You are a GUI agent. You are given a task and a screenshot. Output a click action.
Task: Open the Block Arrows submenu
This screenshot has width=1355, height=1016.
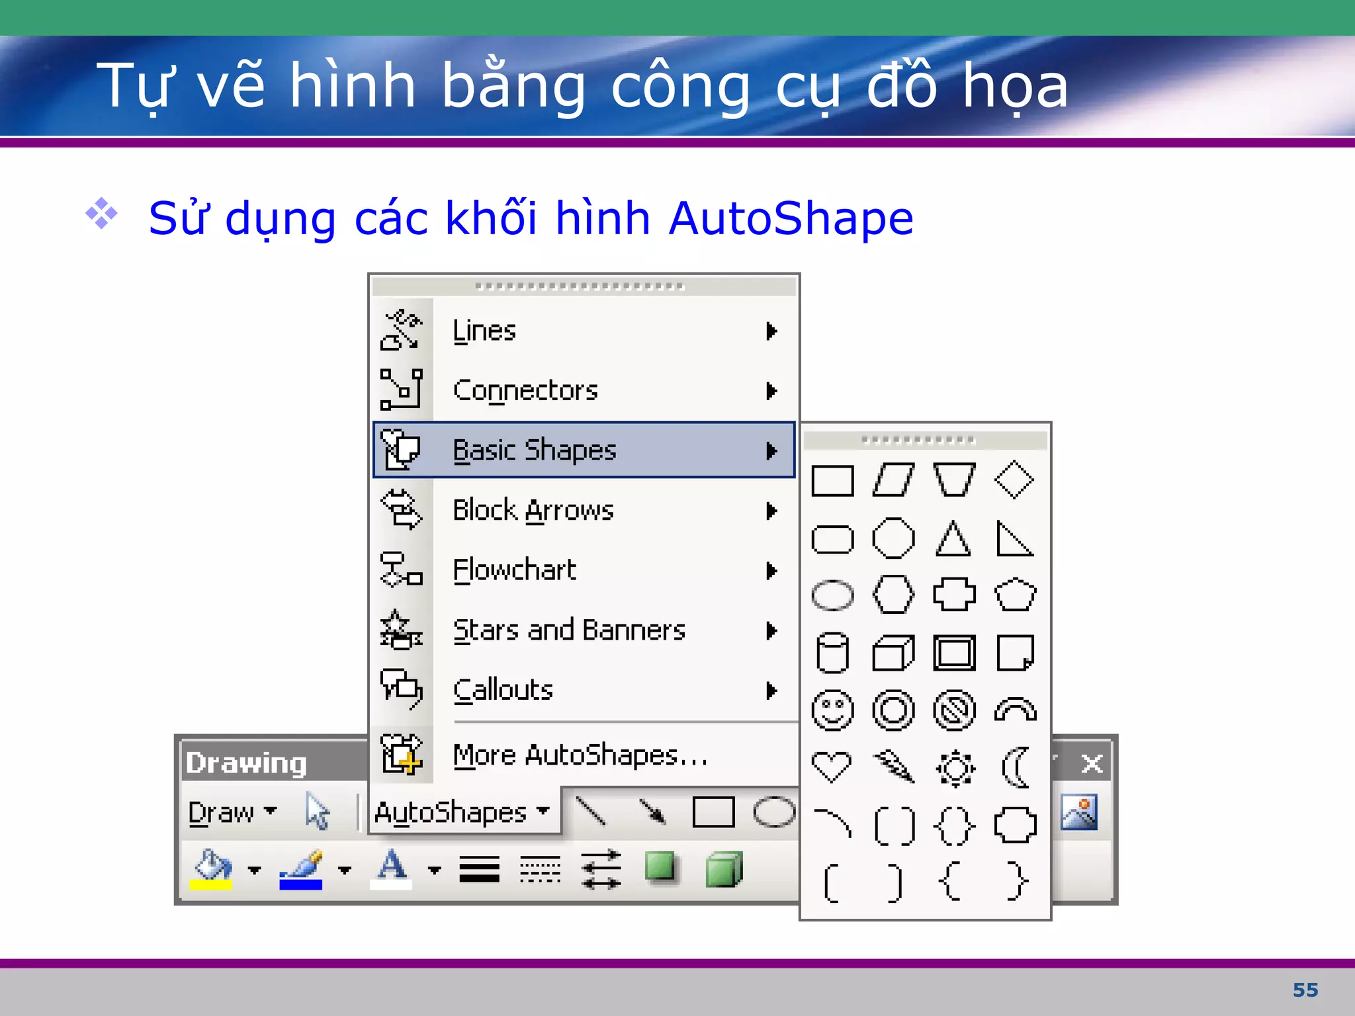click(584, 510)
